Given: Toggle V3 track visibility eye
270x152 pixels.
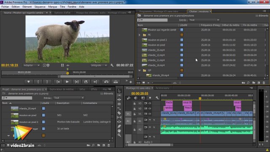Looking at the screenshot, I should 150,103.
